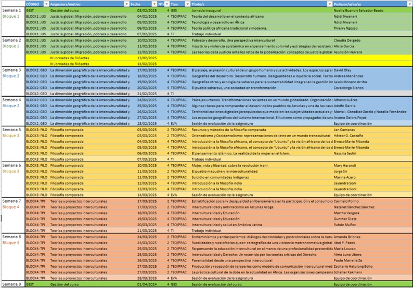Select the Semana 5 label cell
Image resolution: width=413 pixels, height=288 pixels.
click(12, 129)
